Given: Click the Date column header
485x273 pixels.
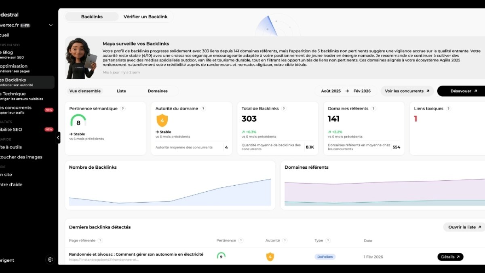Looking at the screenshot, I should coord(368,241).
